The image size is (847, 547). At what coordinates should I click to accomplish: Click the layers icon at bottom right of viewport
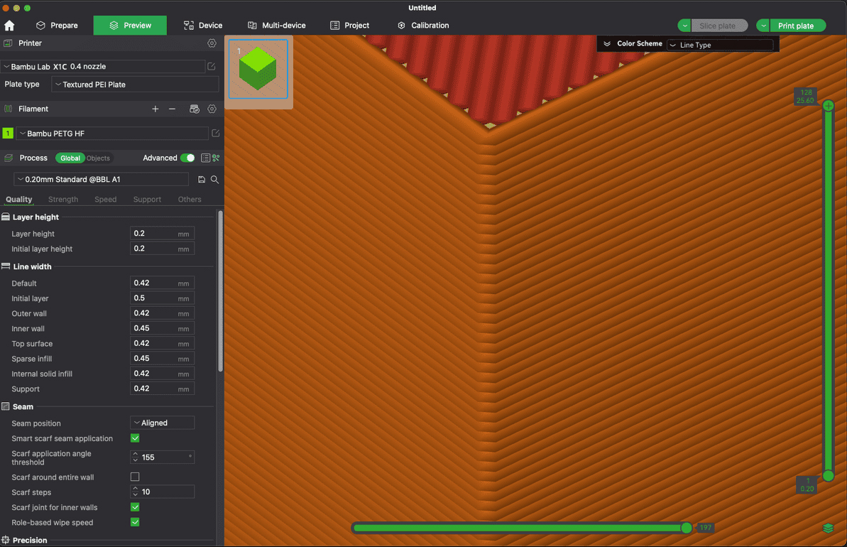click(828, 528)
